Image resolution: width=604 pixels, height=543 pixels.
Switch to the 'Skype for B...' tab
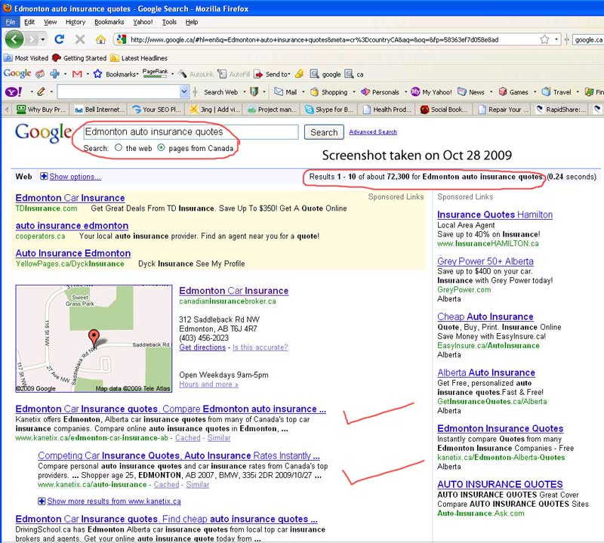[x=328, y=110]
